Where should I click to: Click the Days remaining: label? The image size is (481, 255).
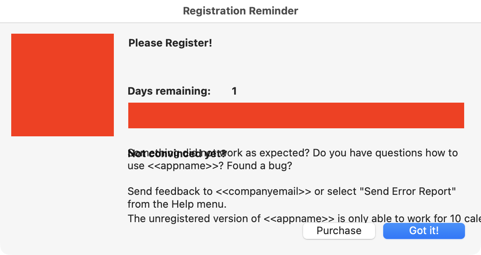pyautogui.click(x=169, y=91)
